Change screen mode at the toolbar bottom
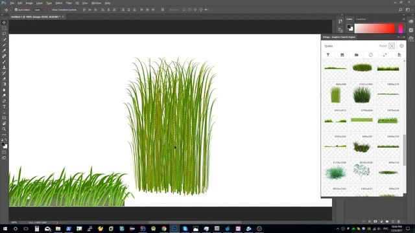The height and width of the screenshot is (233, 415). click(4, 158)
